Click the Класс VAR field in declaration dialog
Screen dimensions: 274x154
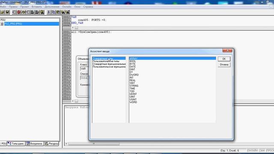click(84, 69)
